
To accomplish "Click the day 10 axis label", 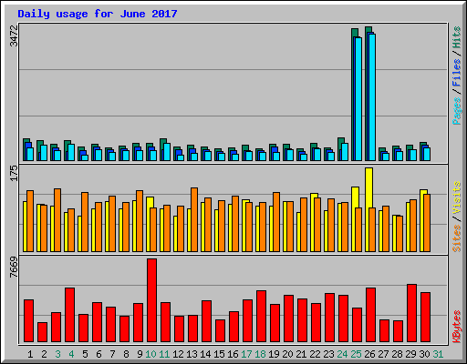I will tap(150, 354).
